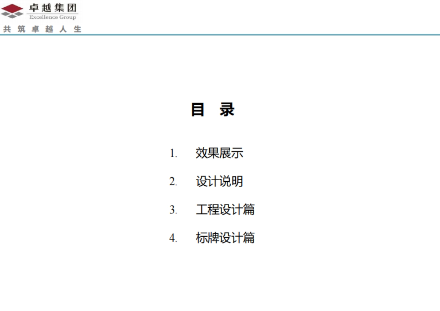This screenshot has height=311, width=440.
Task: Click the 录 character in the title
Action: [227, 110]
